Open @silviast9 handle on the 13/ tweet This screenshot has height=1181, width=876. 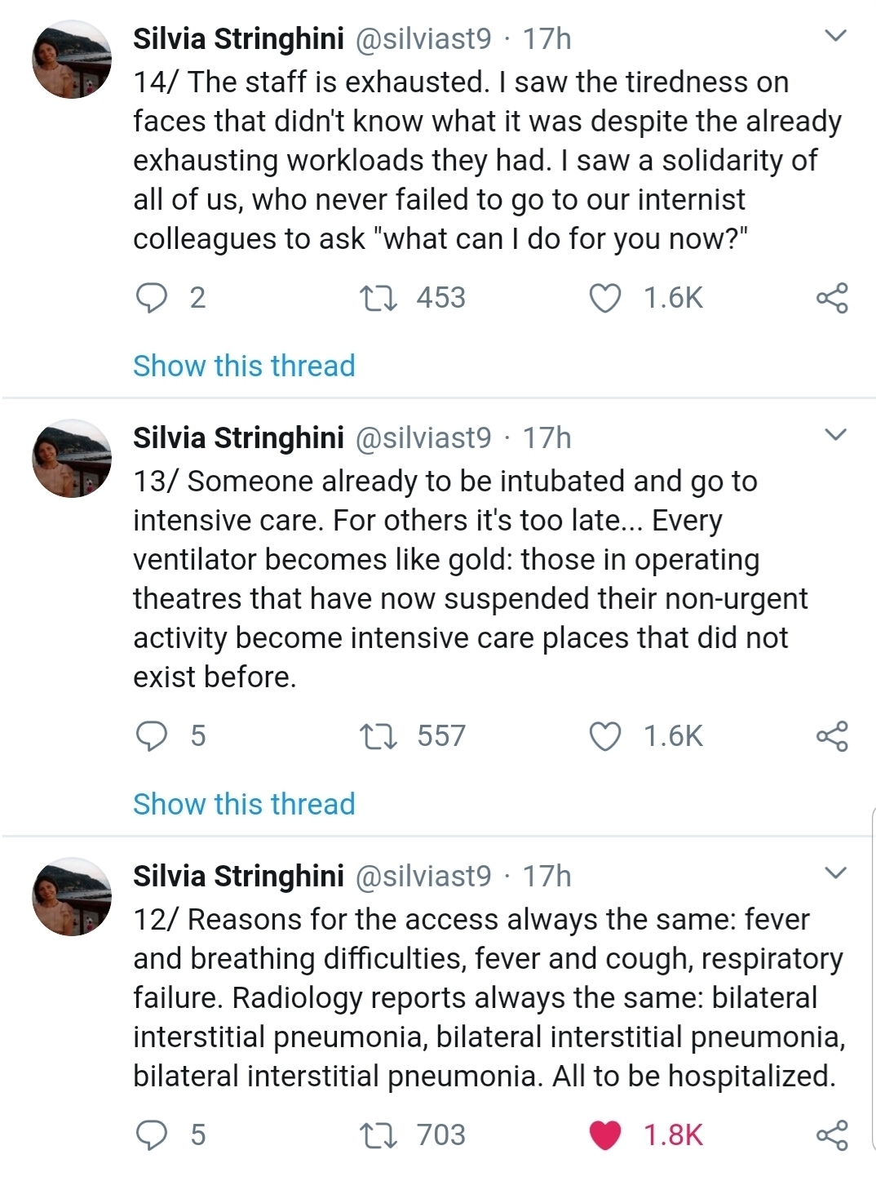pos(423,438)
